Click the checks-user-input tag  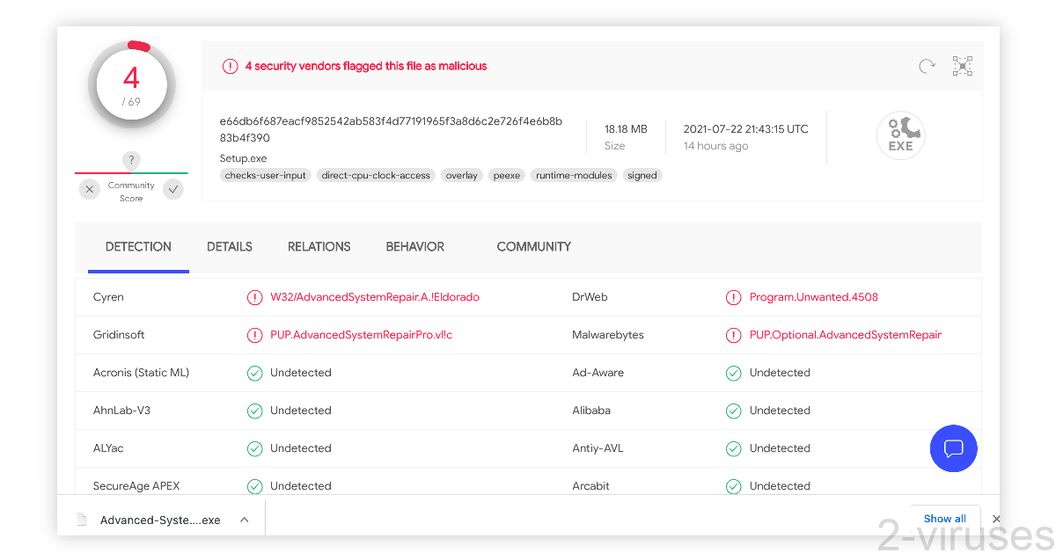(266, 175)
